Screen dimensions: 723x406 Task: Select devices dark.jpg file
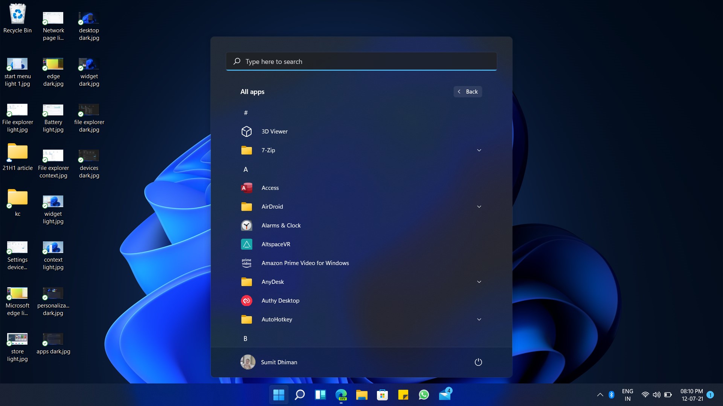pos(89,164)
